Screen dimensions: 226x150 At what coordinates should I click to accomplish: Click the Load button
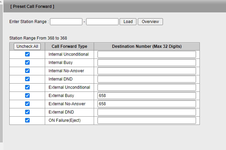tap(128, 22)
